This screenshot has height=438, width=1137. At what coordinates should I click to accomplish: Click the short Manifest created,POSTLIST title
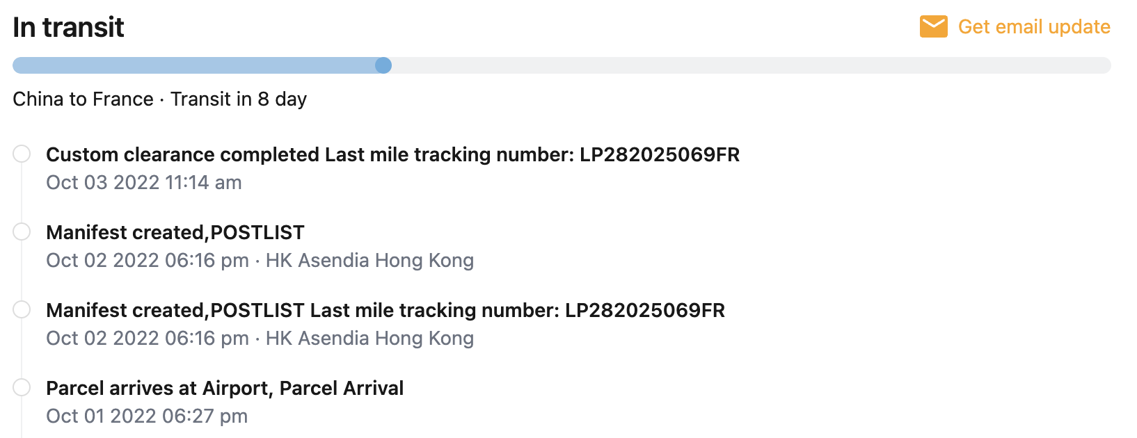coord(175,232)
